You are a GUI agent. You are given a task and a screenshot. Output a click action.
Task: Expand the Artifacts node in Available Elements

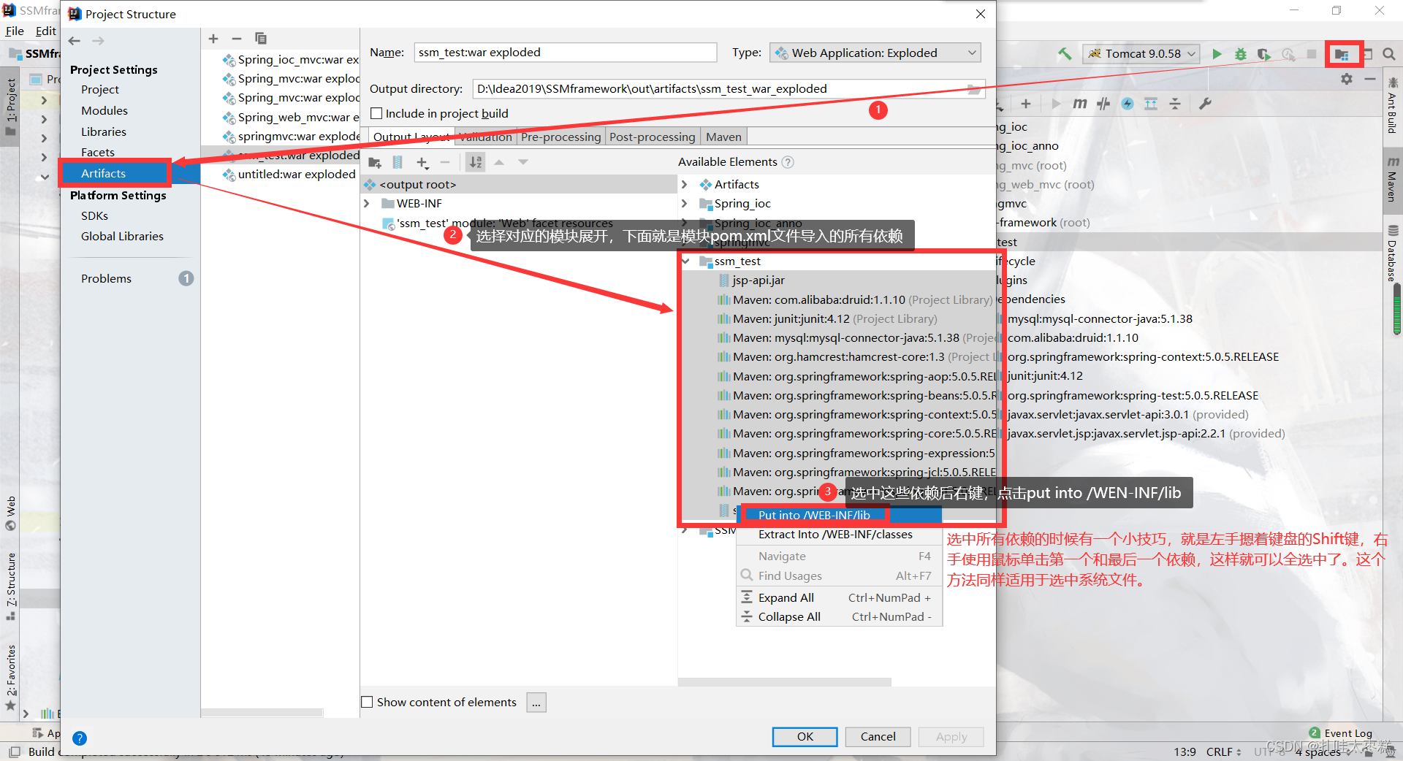[x=685, y=185]
